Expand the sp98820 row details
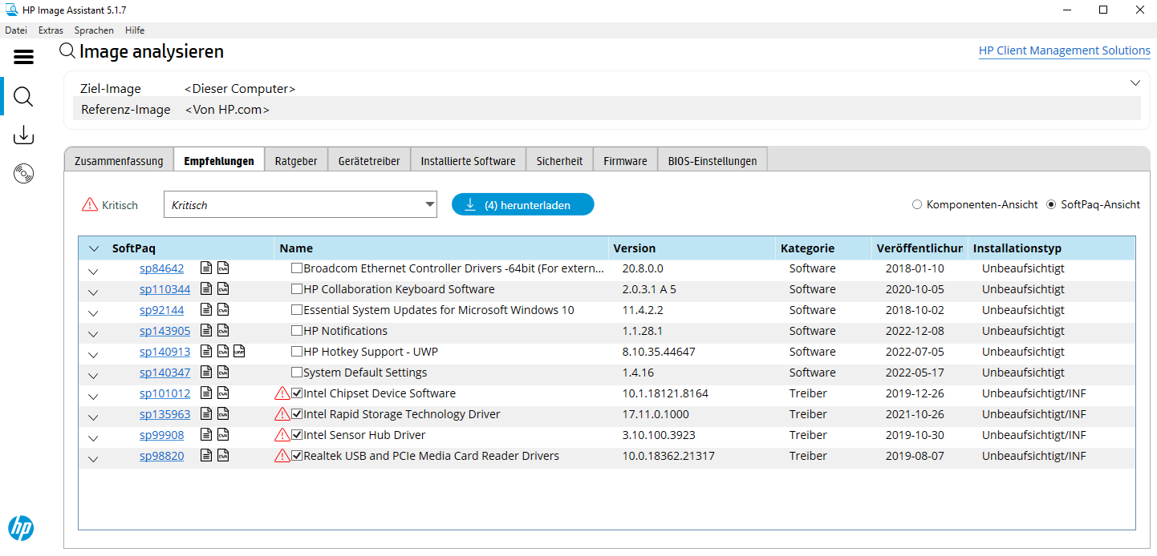Image resolution: width=1157 pixels, height=556 pixels. pos(94,459)
